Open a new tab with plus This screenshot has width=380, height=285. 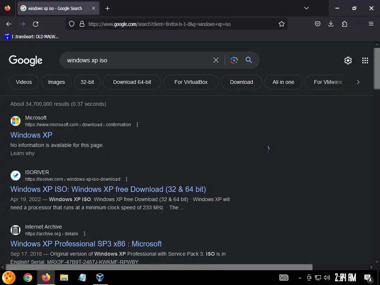[107, 9]
